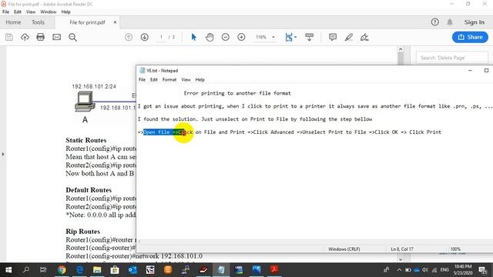Viewport: 493px width, 277px height.
Task: Click the upload to cloud icon
Action: pos(25,37)
